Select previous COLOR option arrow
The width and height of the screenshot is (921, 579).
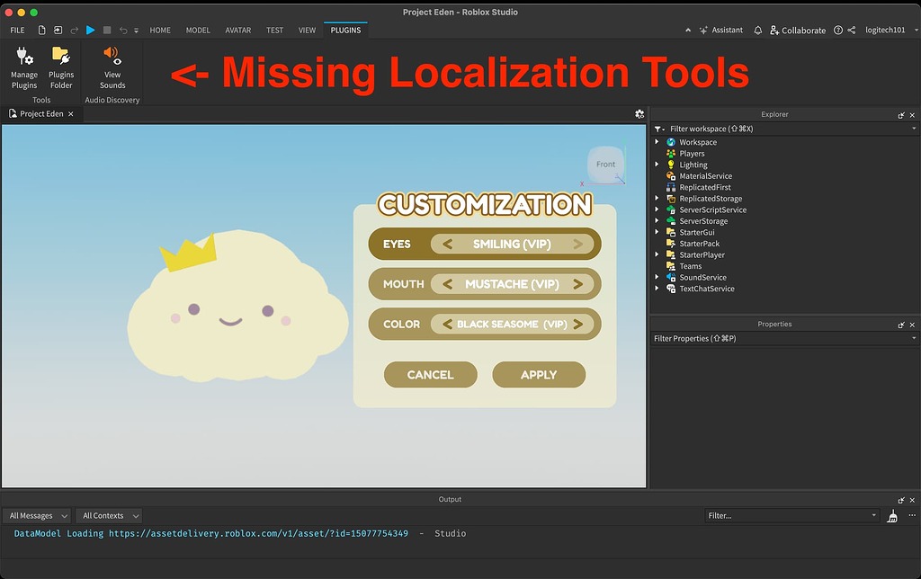tap(448, 325)
